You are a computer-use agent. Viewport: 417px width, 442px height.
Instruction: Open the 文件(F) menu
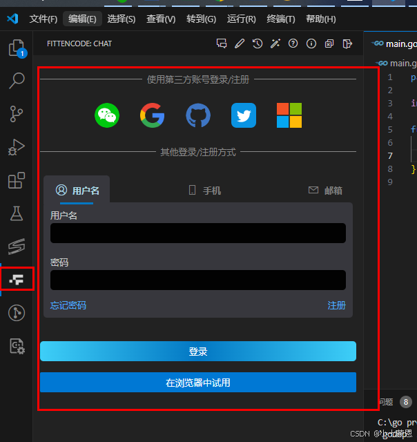pyautogui.click(x=43, y=19)
